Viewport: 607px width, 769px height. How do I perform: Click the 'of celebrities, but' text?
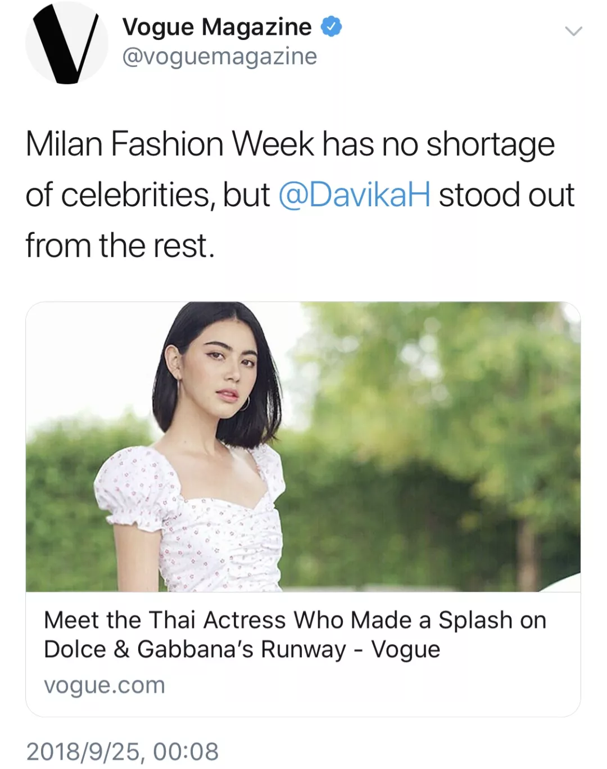coord(147,195)
